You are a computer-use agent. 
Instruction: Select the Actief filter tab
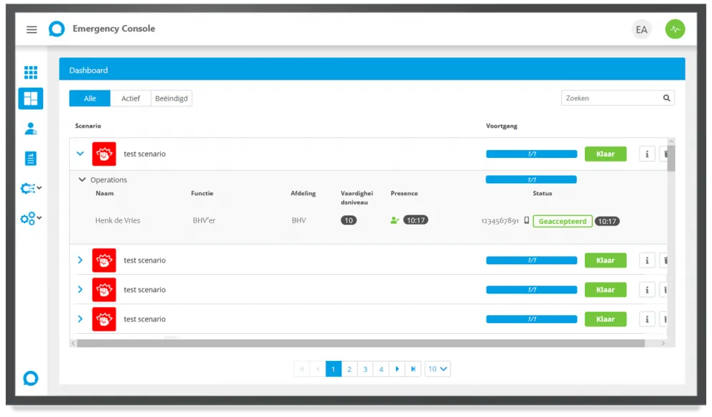pyautogui.click(x=131, y=98)
